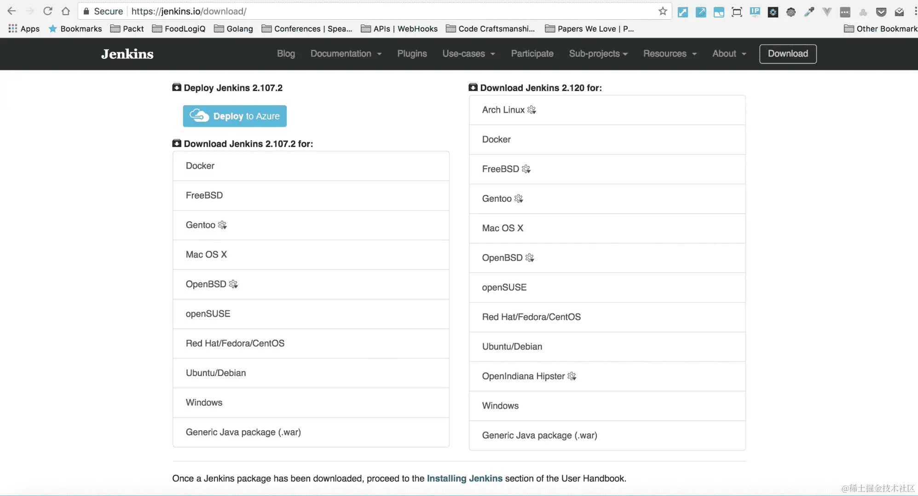Click the address bar URL field
The height and width of the screenshot is (496, 918).
click(x=368, y=11)
